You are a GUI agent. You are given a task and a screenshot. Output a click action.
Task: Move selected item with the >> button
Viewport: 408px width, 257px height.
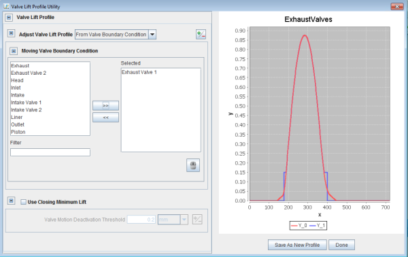pos(105,105)
